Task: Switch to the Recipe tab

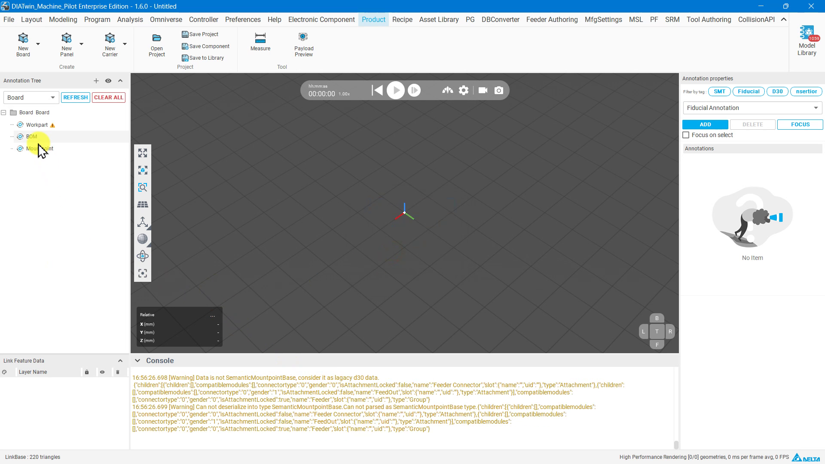Action: (x=402, y=20)
